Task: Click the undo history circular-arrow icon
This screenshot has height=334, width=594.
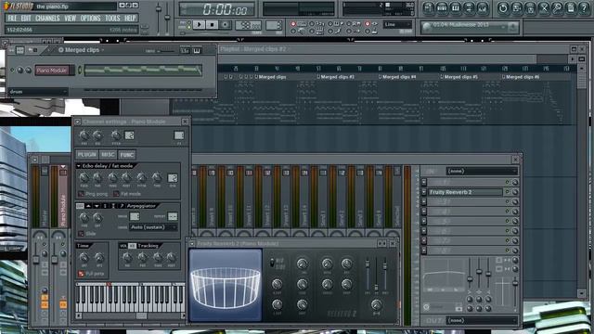Action: click(x=503, y=8)
